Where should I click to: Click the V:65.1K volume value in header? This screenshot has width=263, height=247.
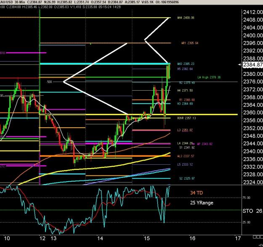[148, 2]
